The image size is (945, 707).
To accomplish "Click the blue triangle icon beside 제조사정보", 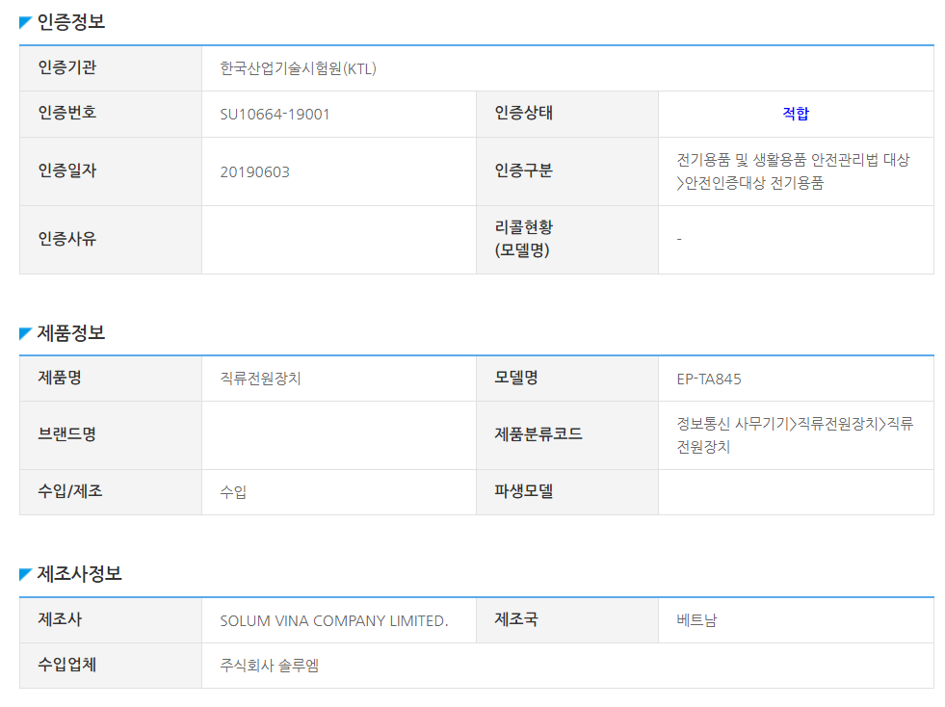I will click(25, 574).
